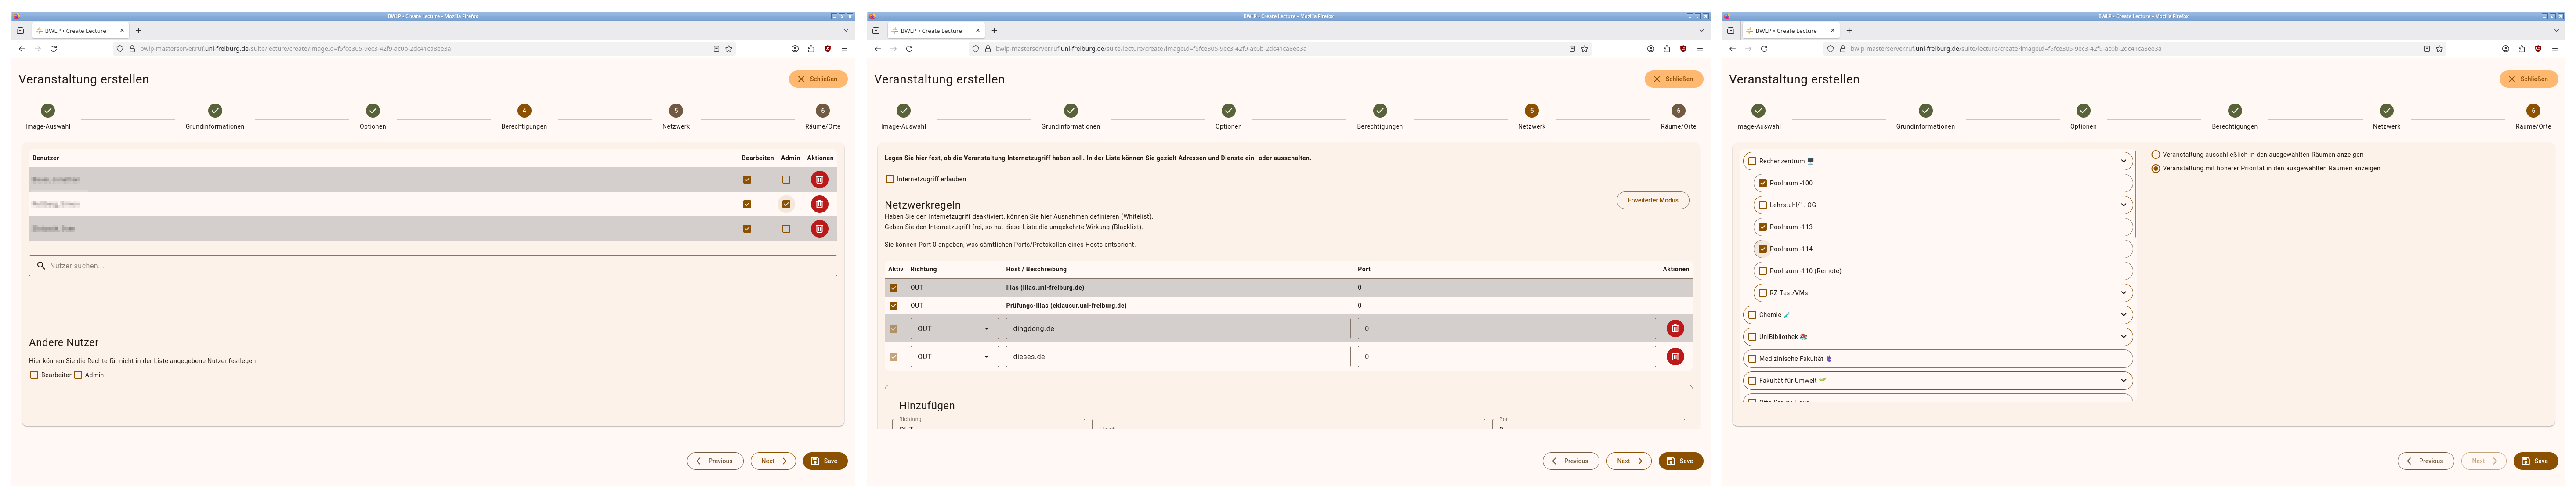Uncheck Admin for the second user row
2576x497 pixels.
(x=786, y=204)
